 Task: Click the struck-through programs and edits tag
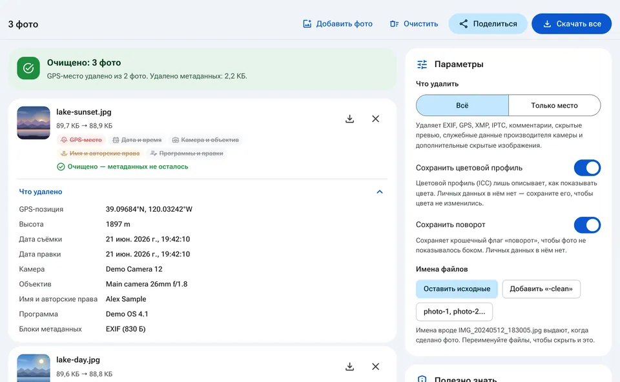tap(187, 154)
